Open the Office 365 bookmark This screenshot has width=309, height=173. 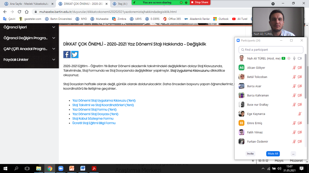(172, 19)
